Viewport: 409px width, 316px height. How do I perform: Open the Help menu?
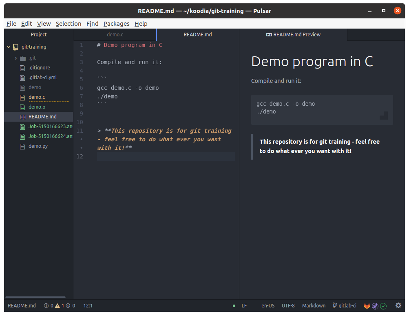click(x=141, y=24)
